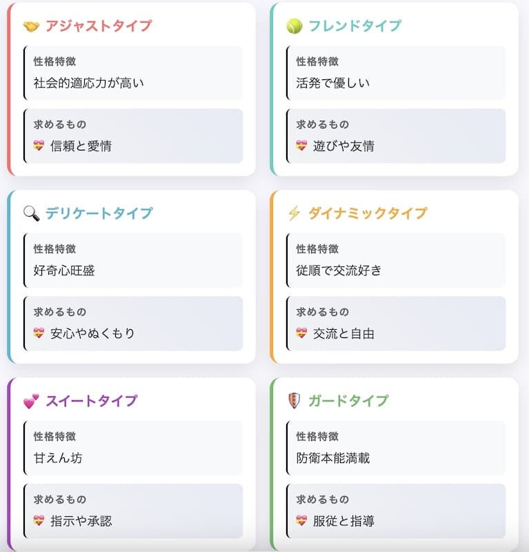Click the heart icon next to 交流と自由

tap(301, 333)
